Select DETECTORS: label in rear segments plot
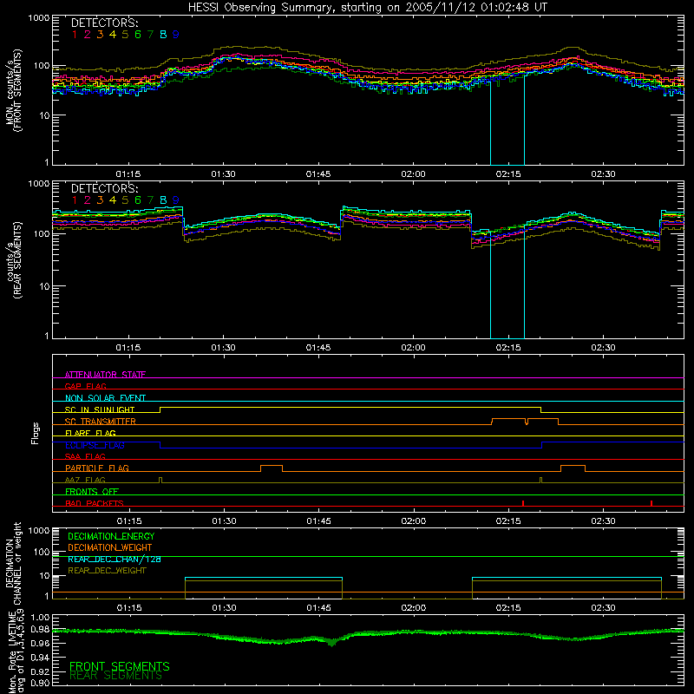 click(x=104, y=188)
